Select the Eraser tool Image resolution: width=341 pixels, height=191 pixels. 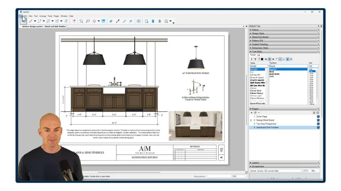coord(111,21)
